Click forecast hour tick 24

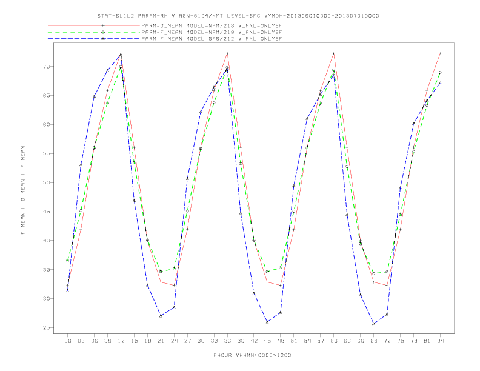174,341
